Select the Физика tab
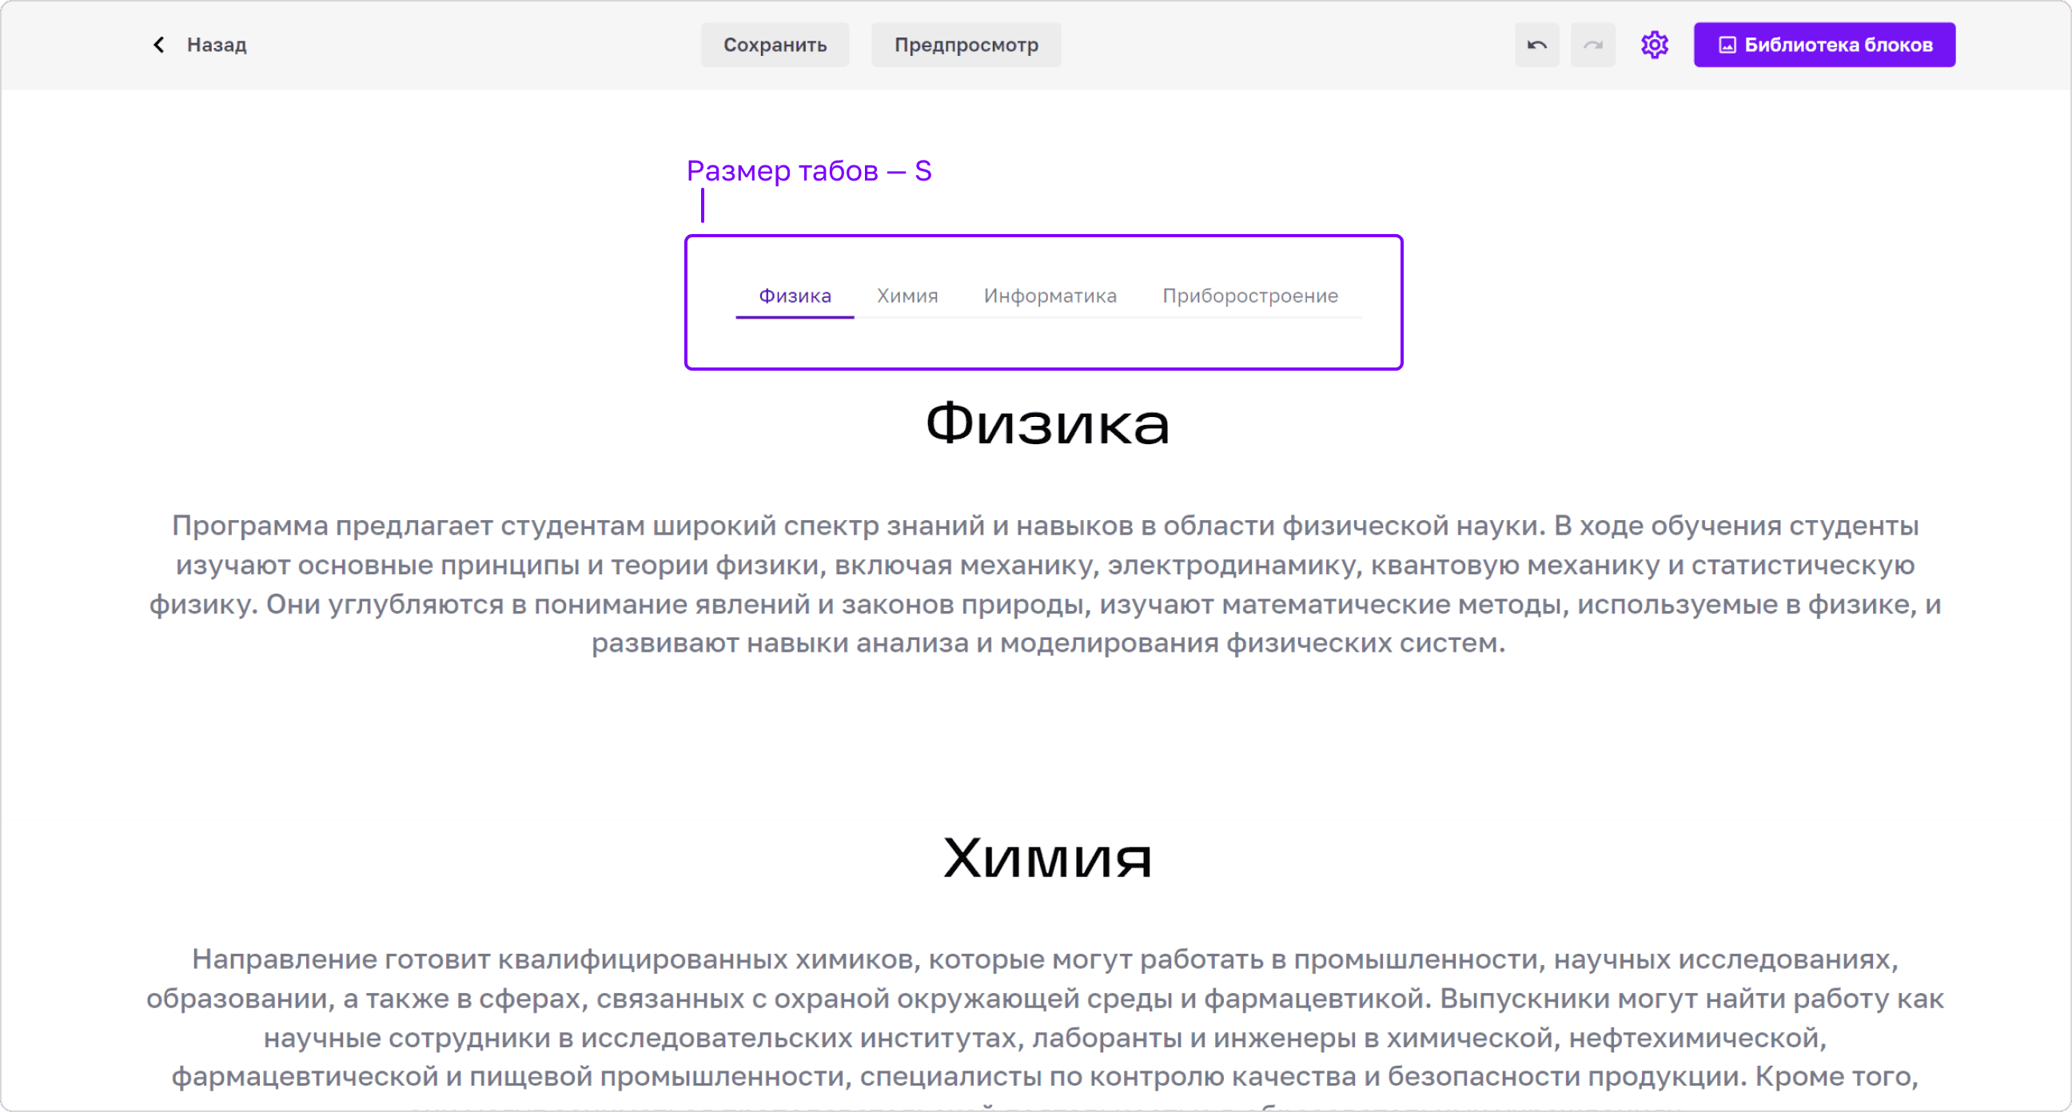Image resolution: width=2072 pixels, height=1112 pixels. click(x=795, y=296)
